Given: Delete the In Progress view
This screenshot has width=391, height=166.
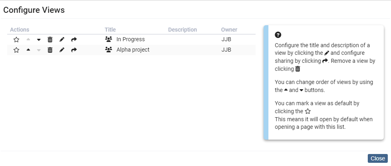Looking at the screenshot, I should point(50,40).
